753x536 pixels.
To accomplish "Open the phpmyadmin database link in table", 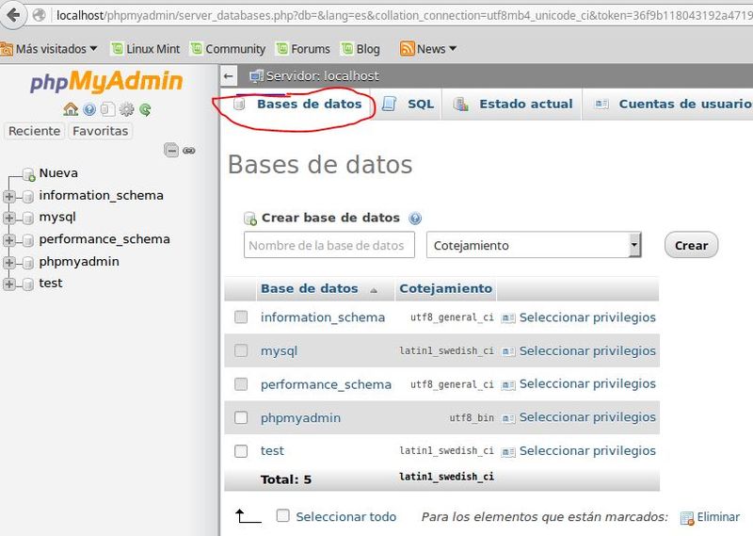I will click(x=300, y=417).
